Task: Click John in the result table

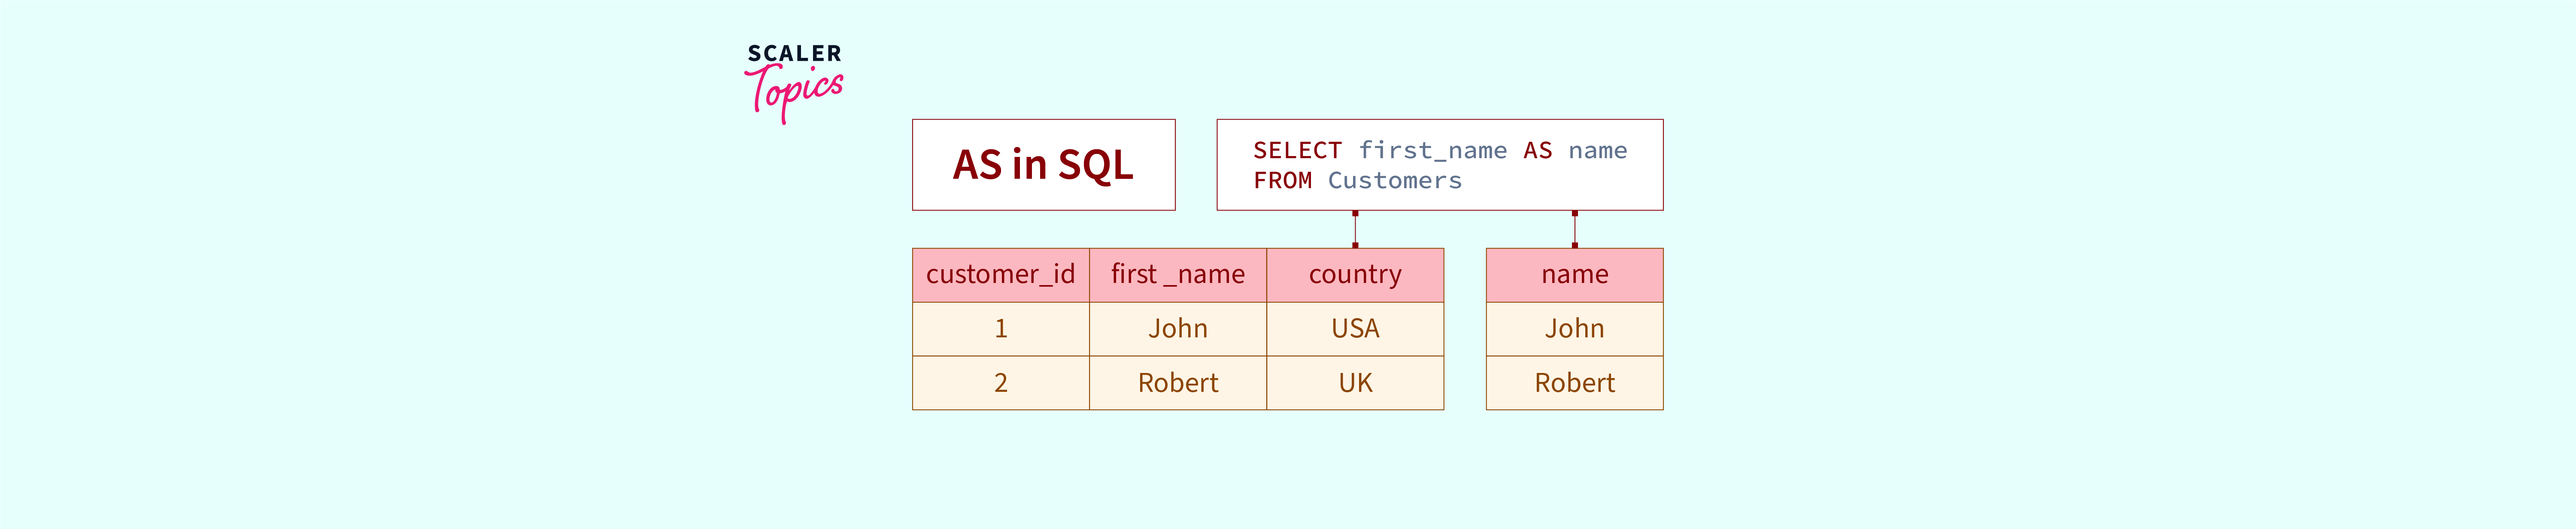Action: pos(1574,328)
